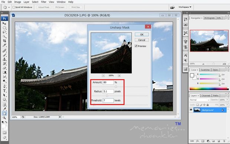Toggle lock all padlock icon

pos(208,105)
